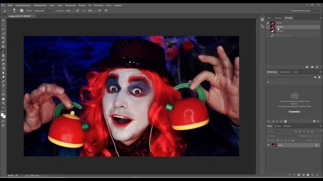Swap foreground and background colors
Image resolution: width=323 pixels, height=181 pixels.
coord(5,112)
